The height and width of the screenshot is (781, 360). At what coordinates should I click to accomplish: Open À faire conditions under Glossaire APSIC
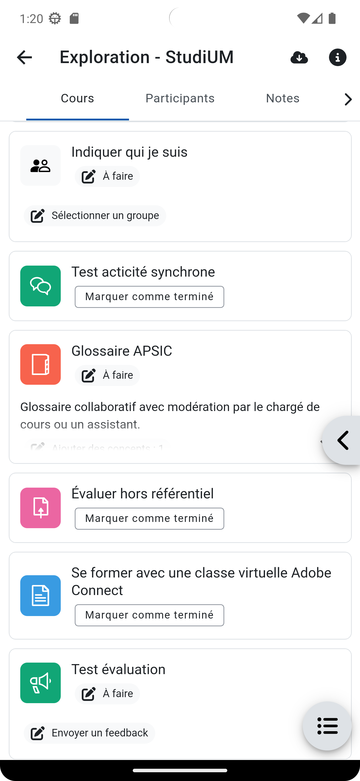coord(107,375)
